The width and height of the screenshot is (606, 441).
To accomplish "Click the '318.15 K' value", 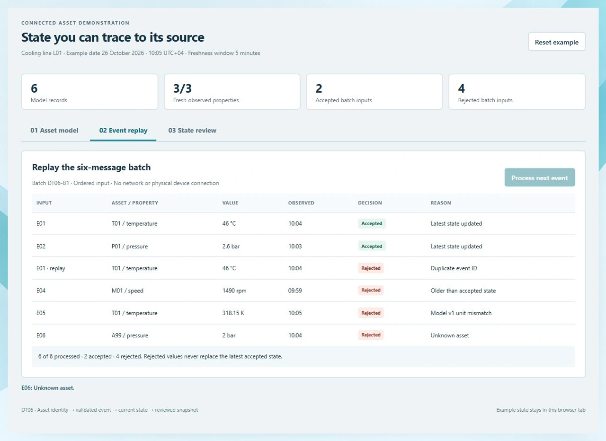I will click(233, 313).
